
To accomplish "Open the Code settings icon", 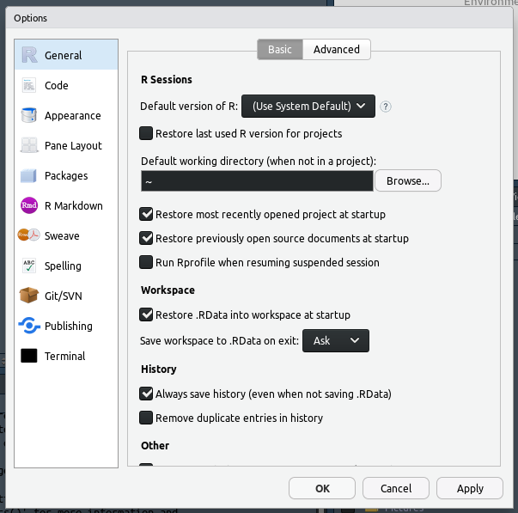I will [x=29, y=85].
